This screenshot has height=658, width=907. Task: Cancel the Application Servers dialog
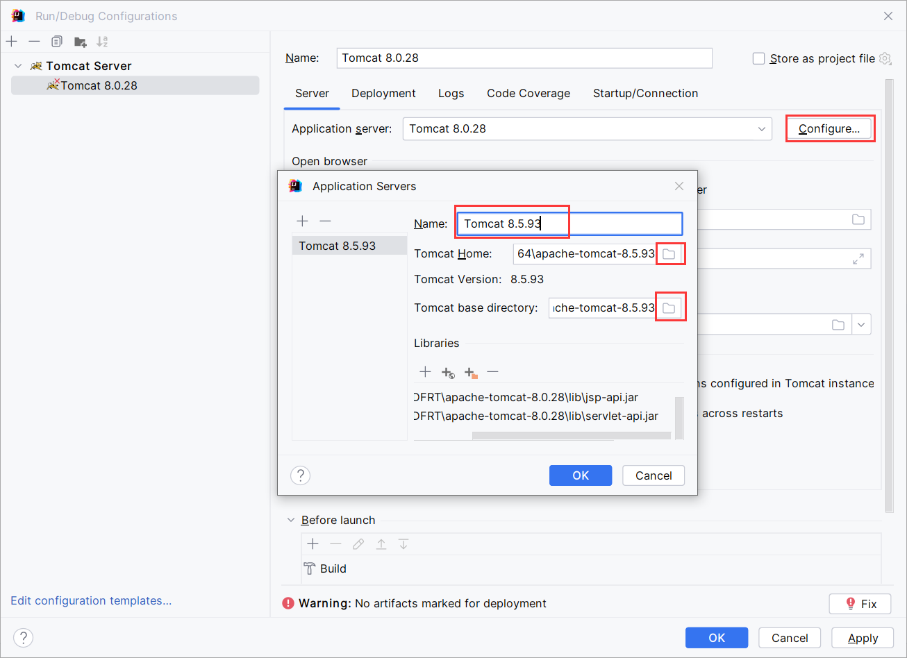click(x=654, y=475)
